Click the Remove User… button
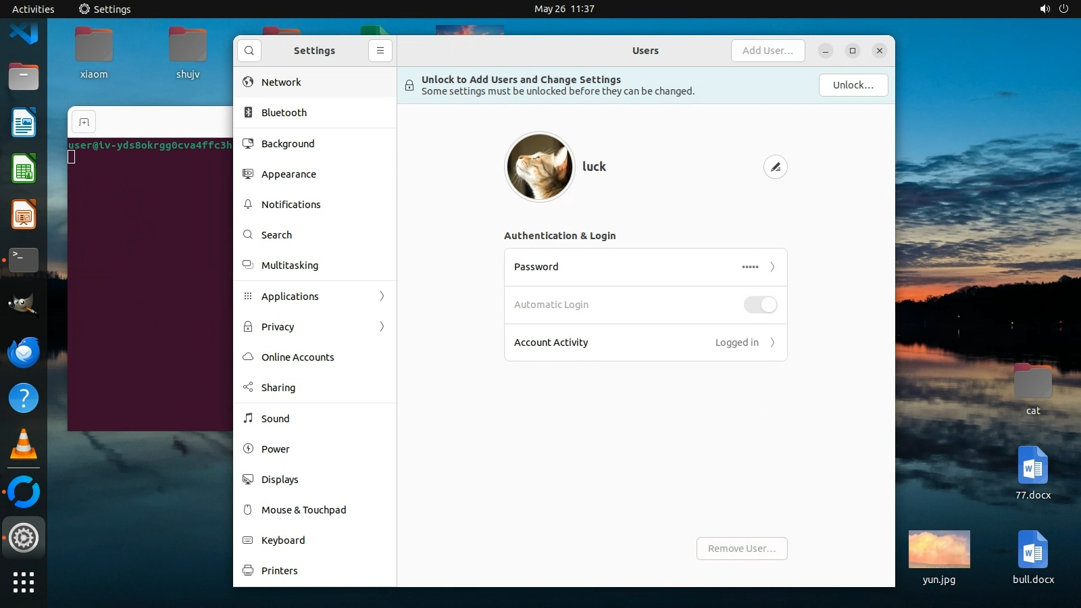Screen dimensions: 1081x608 (x=741, y=549)
